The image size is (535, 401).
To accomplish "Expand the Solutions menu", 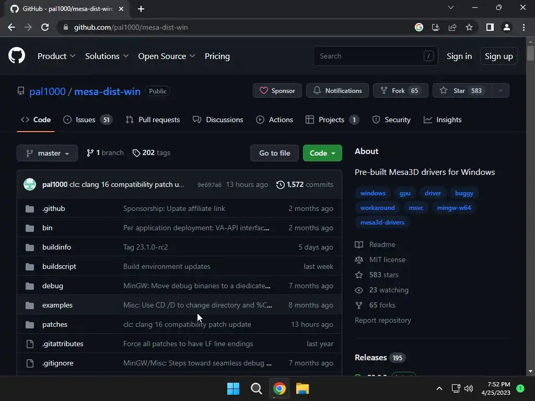I will (x=107, y=56).
